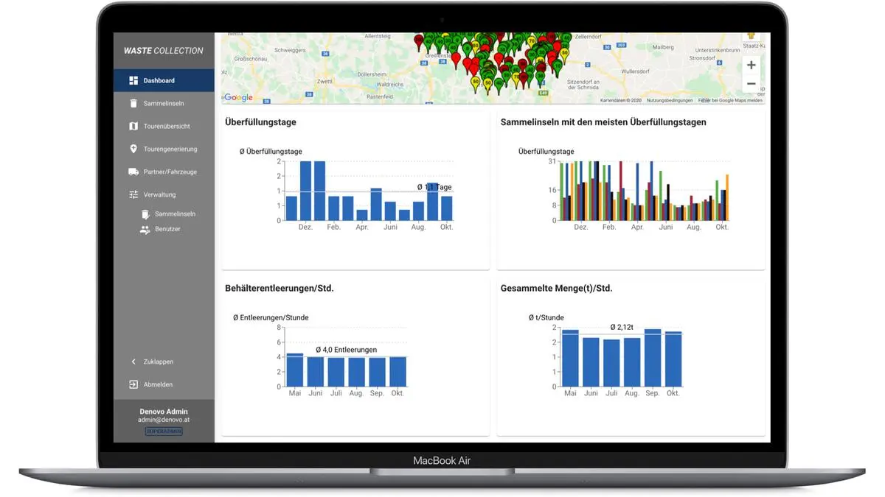Viewport: 885px width, 497px height.
Task: Click the Sammelinseln trash bin icon
Action: click(x=133, y=104)
